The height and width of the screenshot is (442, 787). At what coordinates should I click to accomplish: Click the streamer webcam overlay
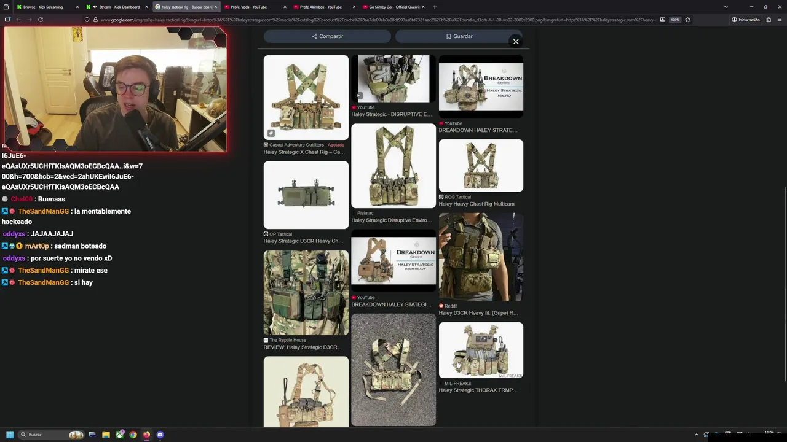pyautogui.click(x=115, y=90)
